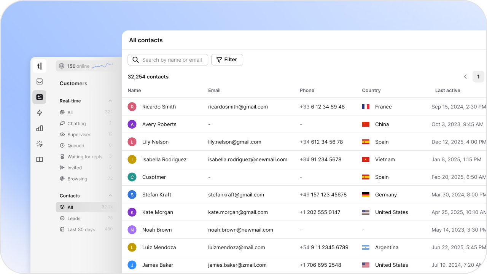This screenshot has height=274, width=487.
Task: Open the inbox icon in the sidebar
Action: click(x=39, y=81)
